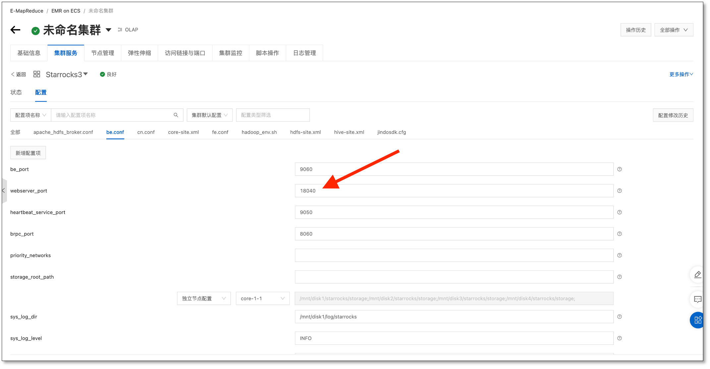This screenshot has height=369, width=710.
Task: Click help icon next to webserver_port
Action: coord(620,191)
